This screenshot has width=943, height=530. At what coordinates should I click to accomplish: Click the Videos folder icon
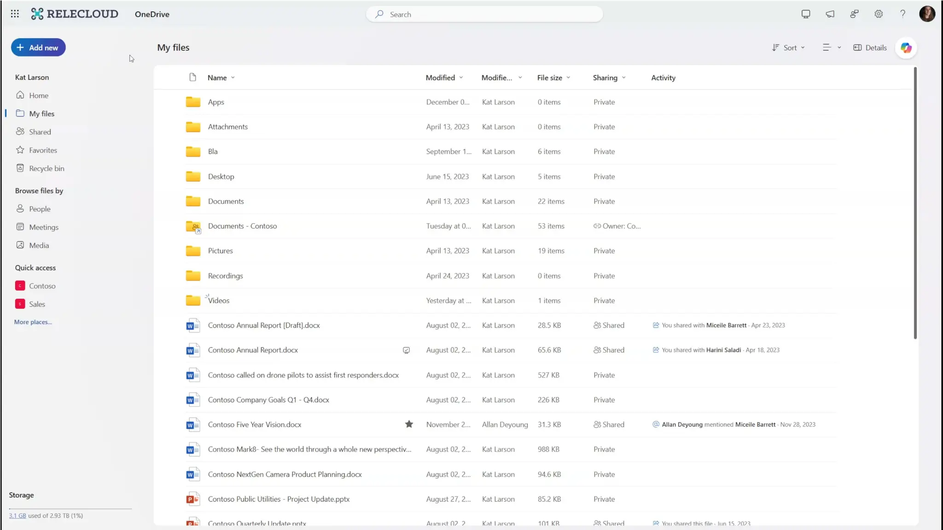click(193, 300)
